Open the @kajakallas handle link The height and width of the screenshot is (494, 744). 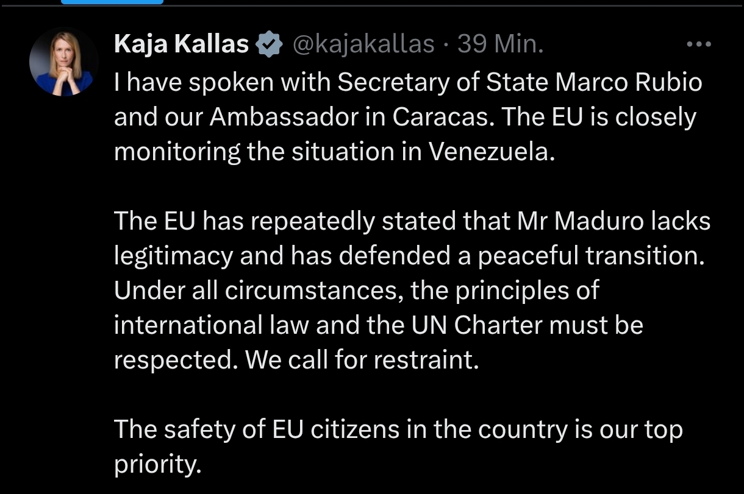364,44
